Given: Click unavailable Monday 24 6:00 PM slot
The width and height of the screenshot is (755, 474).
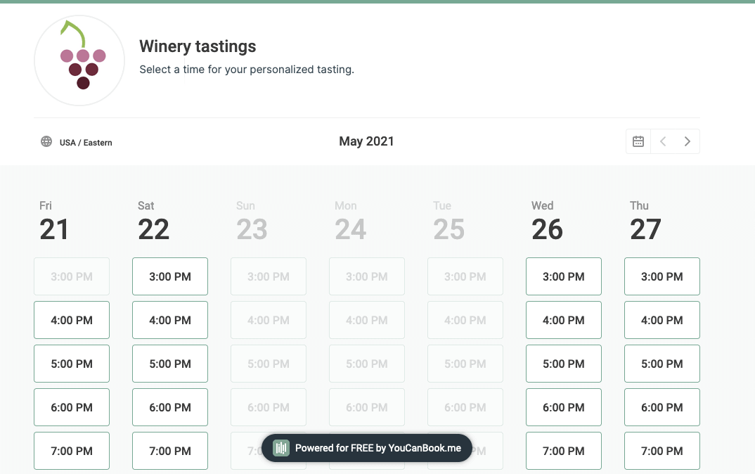Looking at the screenshot, I should click(367, 407).
